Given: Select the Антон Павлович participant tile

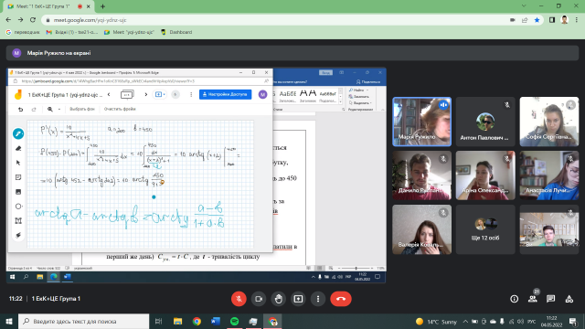Looking at the screenshot, I should pos(485,122).
